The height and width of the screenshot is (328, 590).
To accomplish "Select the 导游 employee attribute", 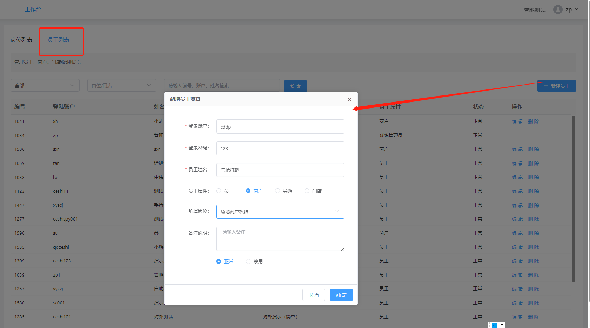I will click(278, 191).
